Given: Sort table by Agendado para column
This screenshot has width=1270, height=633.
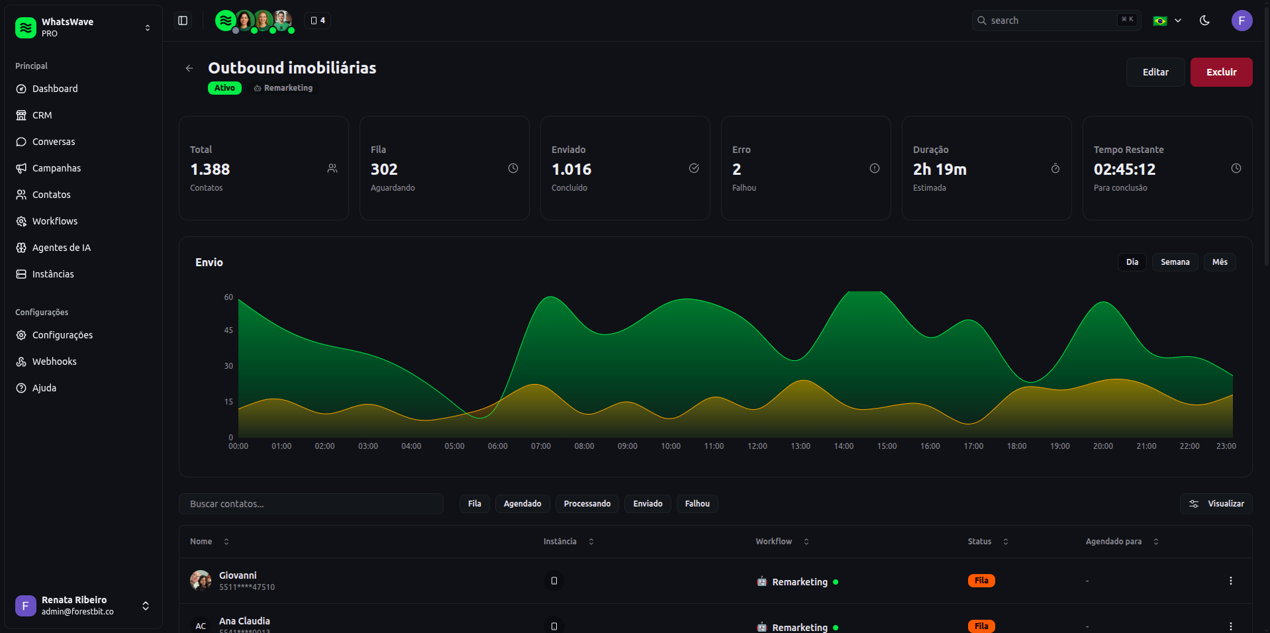Looking at the screenshot, I should pos(1122,542).
